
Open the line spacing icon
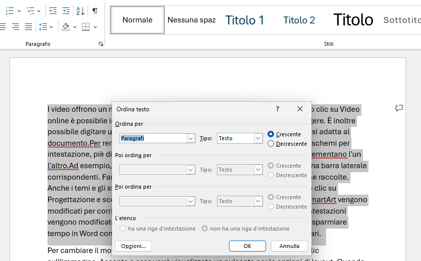click(x=43, y=26)
